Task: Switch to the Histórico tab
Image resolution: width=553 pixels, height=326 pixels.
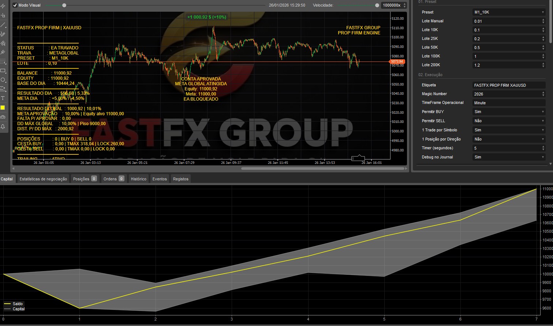Action: pyautogui.click(x=138, y=179)
